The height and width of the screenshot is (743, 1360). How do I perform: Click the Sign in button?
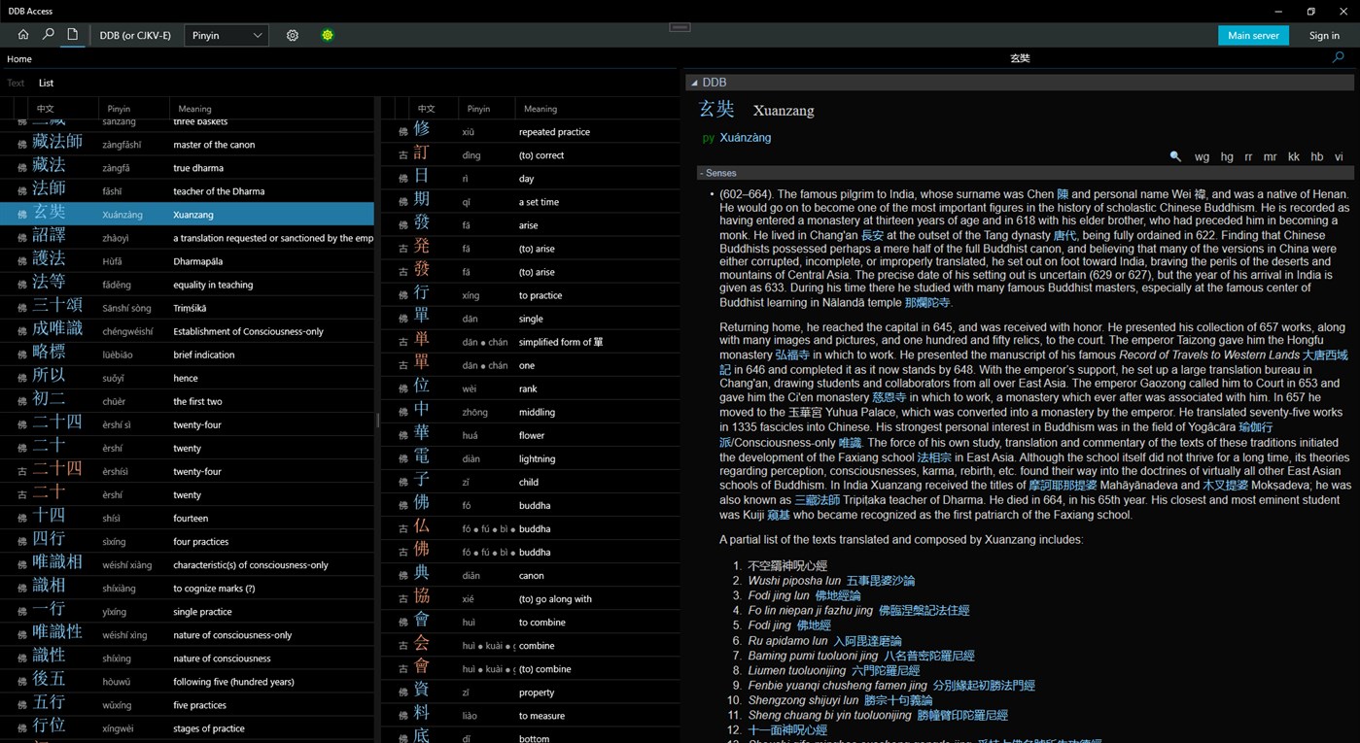[1324, 35]
